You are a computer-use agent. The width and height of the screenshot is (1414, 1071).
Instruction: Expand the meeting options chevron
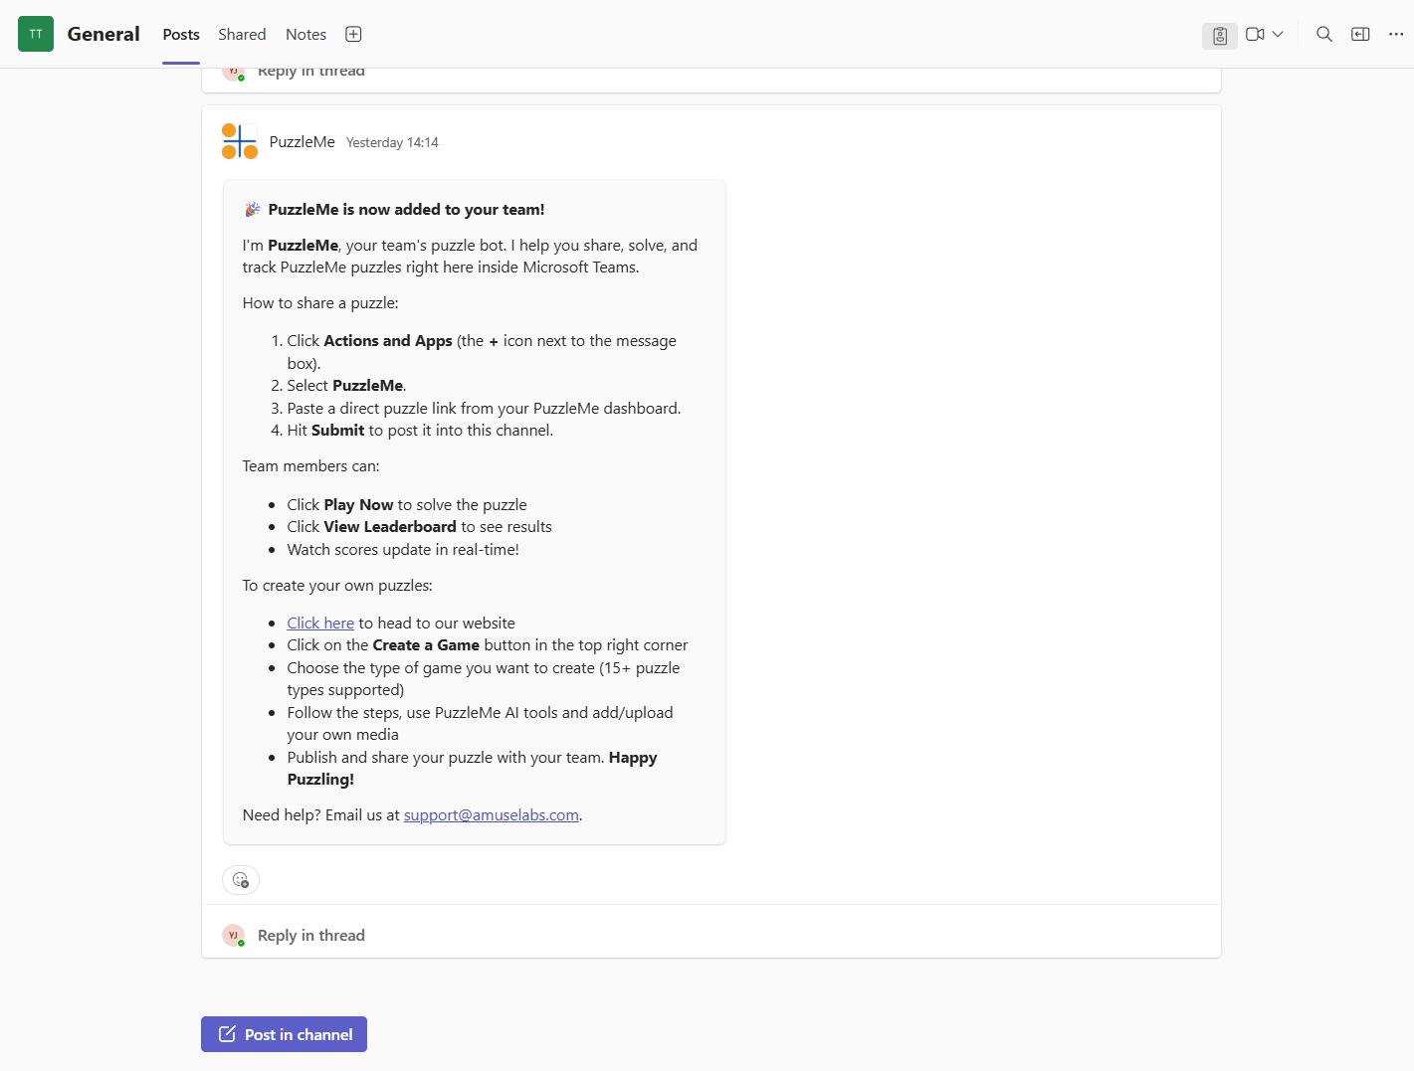[1278, 35]
